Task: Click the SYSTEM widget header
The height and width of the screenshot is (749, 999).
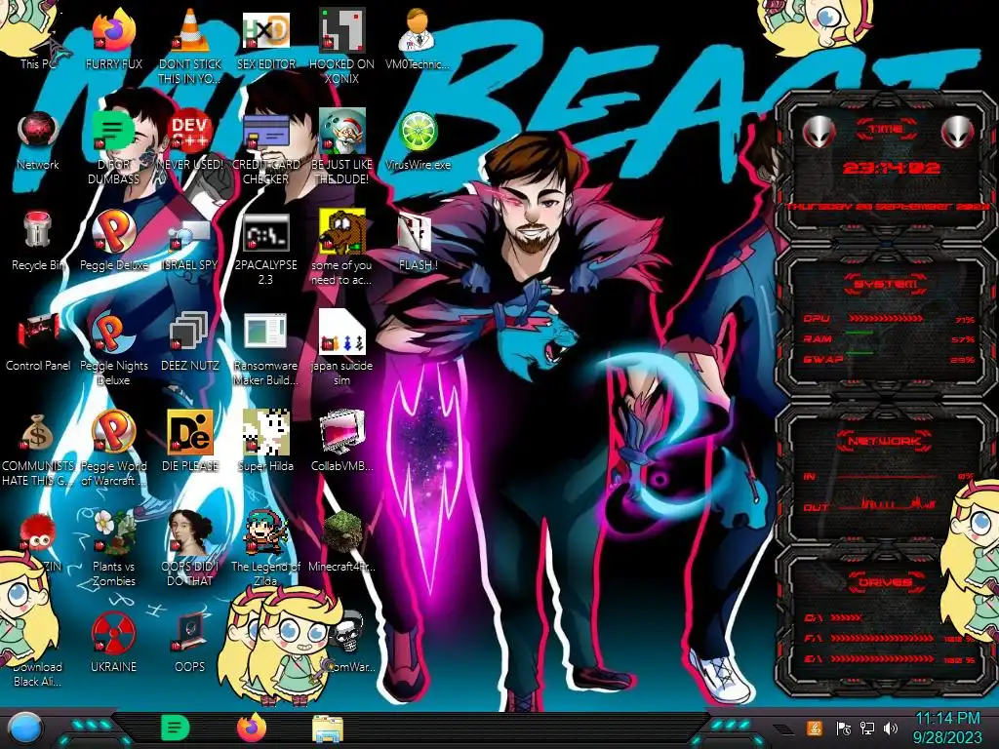Action: (x=886, y=284)
